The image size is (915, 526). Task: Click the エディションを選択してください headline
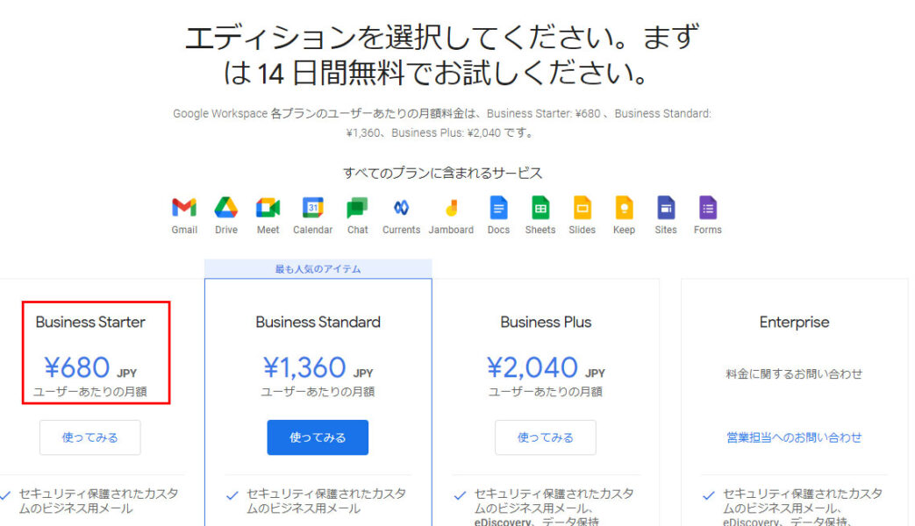442,55
